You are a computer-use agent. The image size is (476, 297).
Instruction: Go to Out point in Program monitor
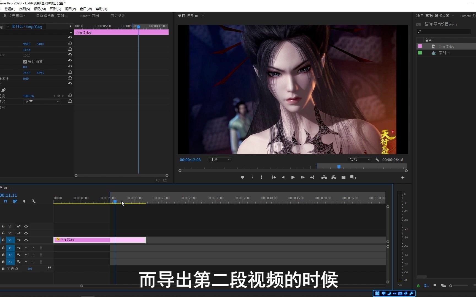312,177
